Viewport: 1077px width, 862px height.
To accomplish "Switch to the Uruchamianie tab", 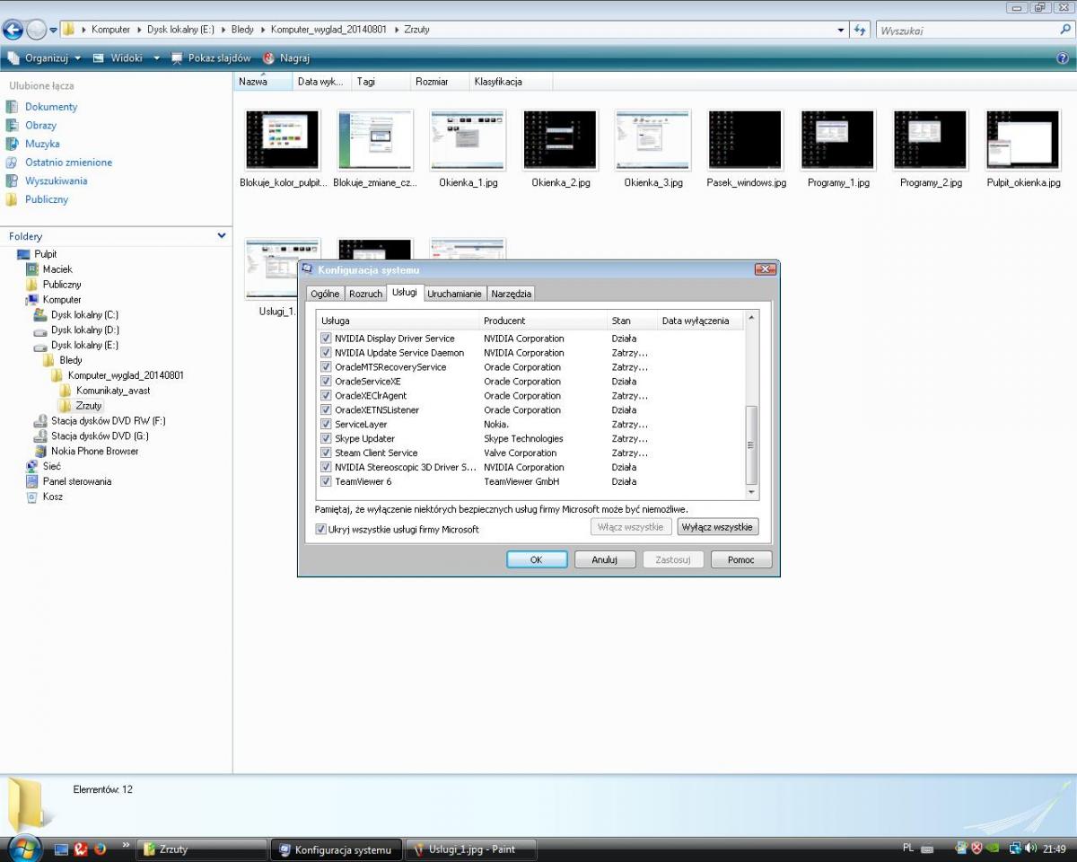I will tap(455, 294).
